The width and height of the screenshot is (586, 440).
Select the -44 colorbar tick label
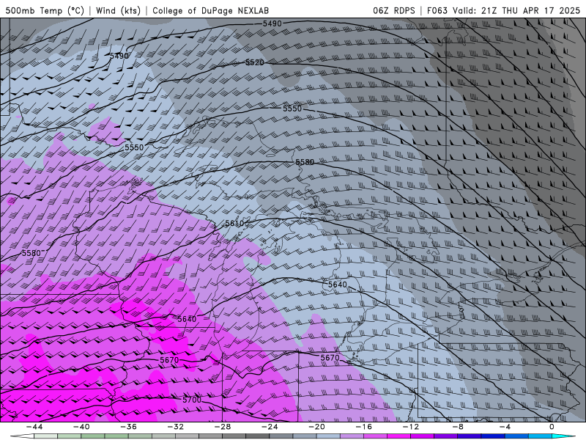click(x=34, y=427)
